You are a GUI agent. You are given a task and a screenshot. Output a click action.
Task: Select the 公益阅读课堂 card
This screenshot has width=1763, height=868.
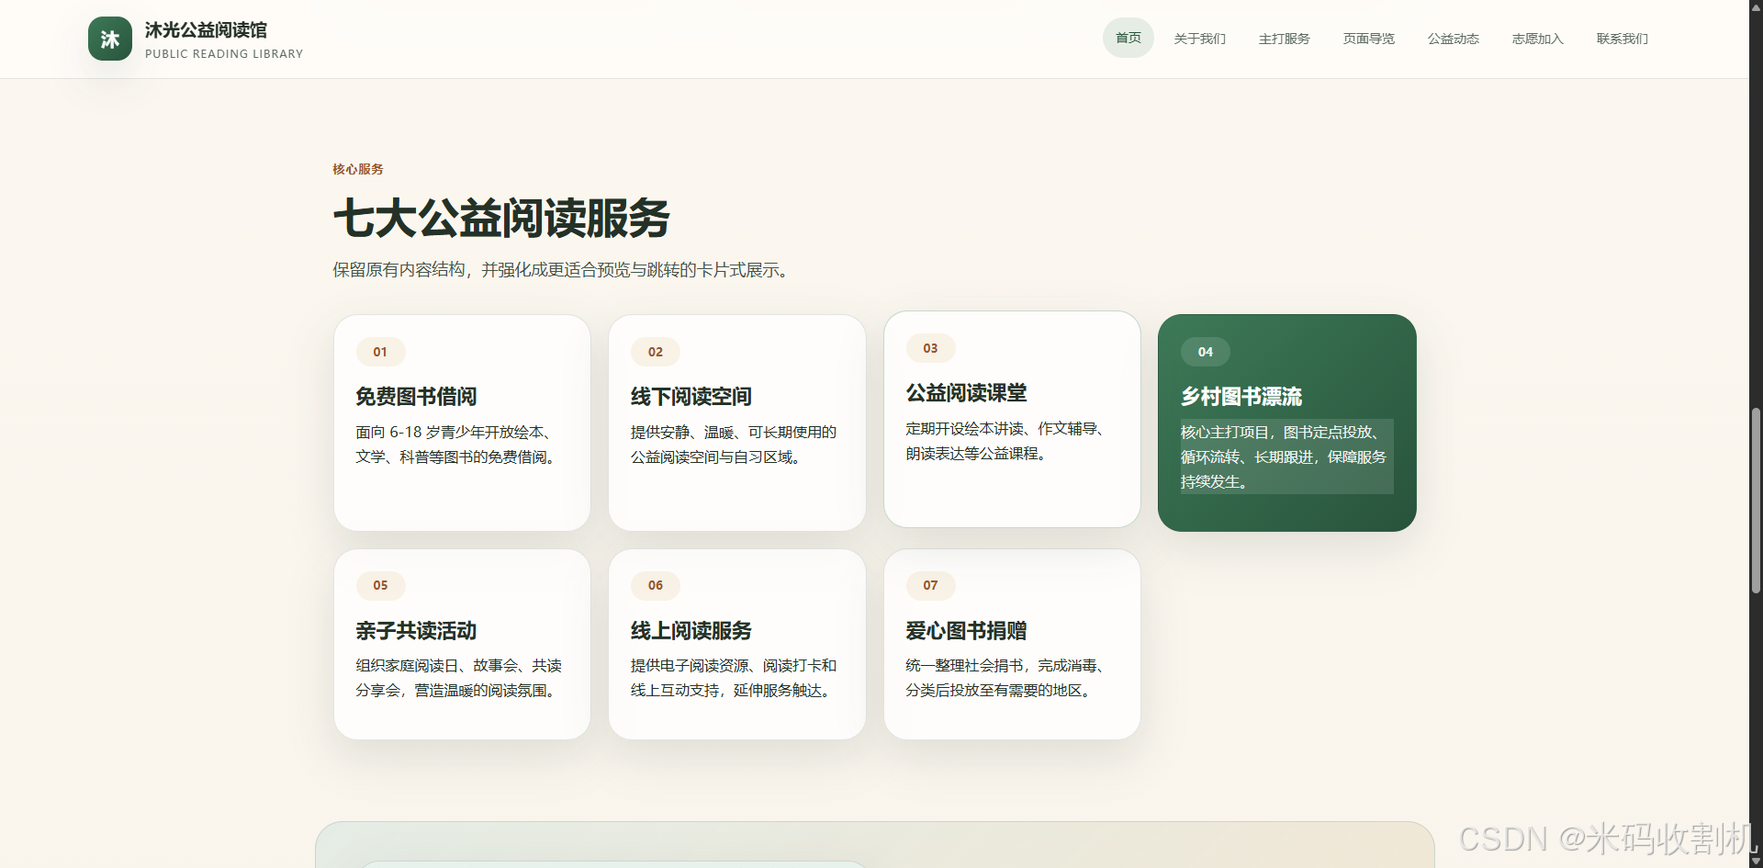(x=1012, y=419)
